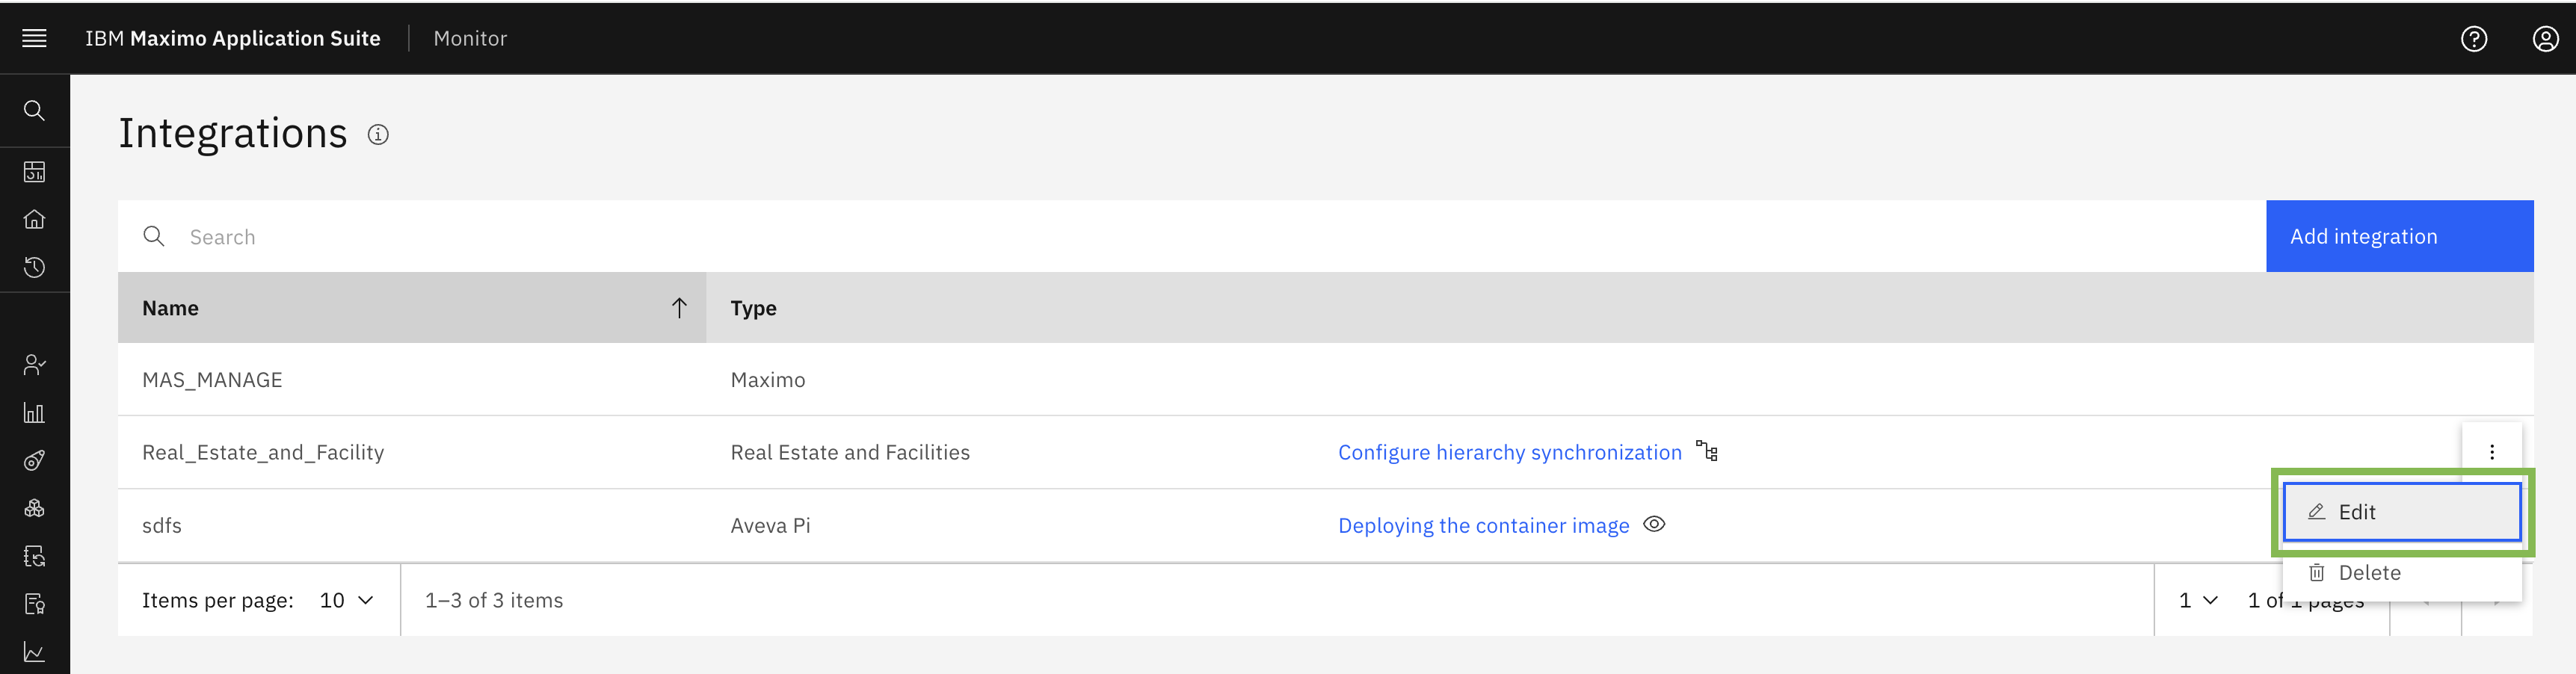Open the hamburger navigation menu
This screenshot has height=674, width=2576.
point(34,38)
